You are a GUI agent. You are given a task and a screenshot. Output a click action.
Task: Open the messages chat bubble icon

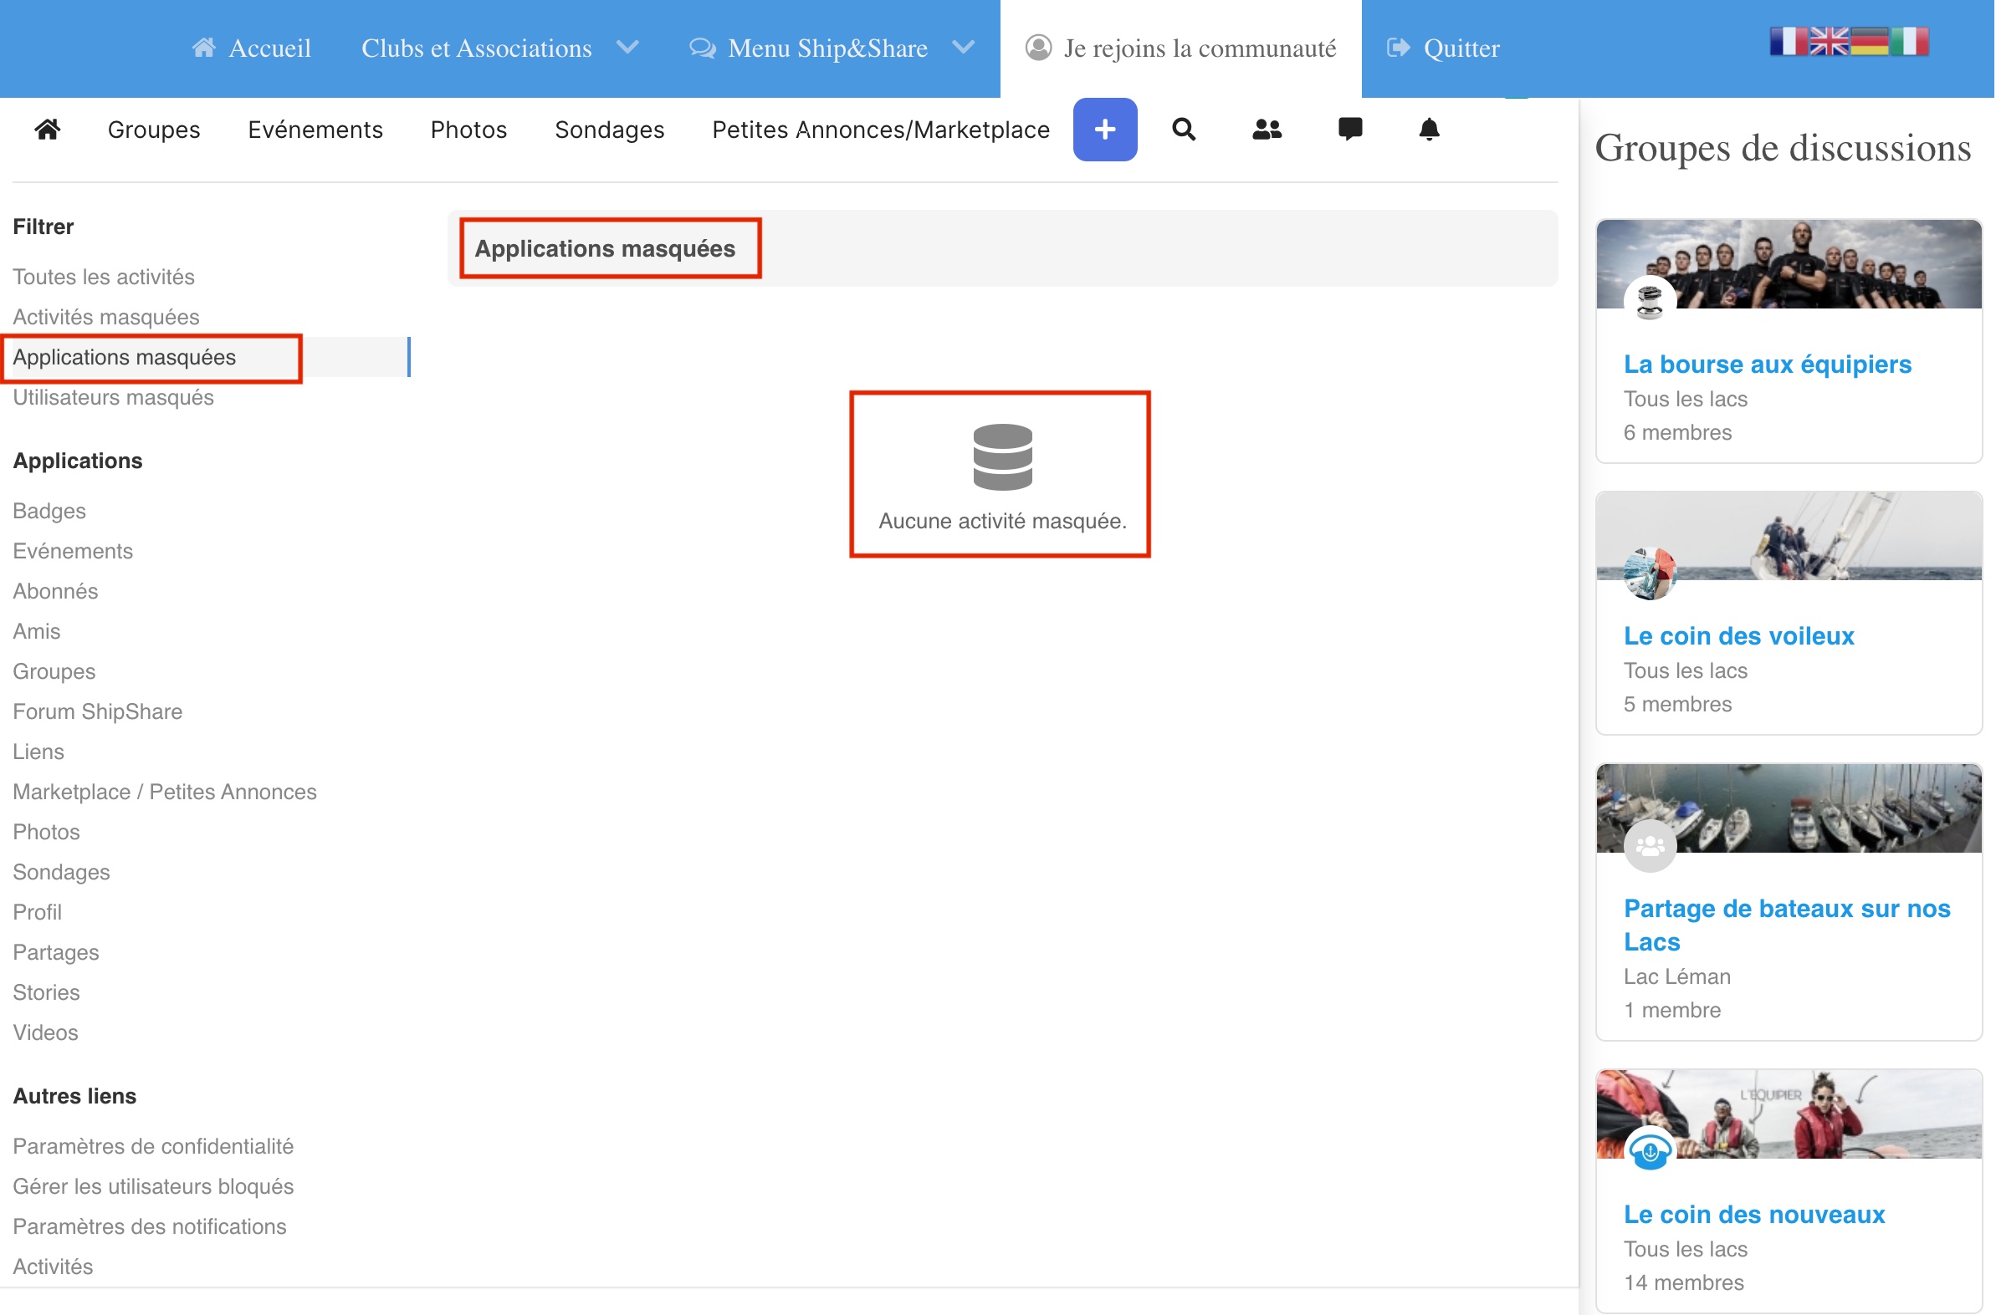click(x=1350, y=129)
